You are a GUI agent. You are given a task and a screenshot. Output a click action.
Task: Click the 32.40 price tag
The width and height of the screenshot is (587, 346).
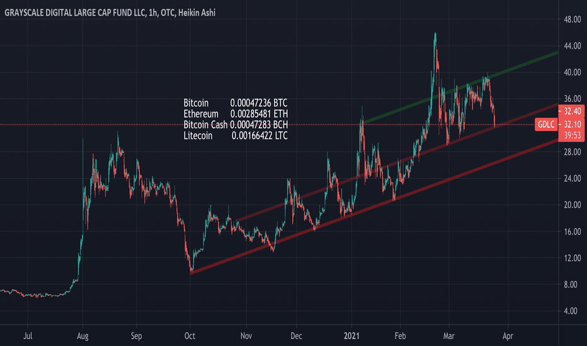tap(571, 111)
